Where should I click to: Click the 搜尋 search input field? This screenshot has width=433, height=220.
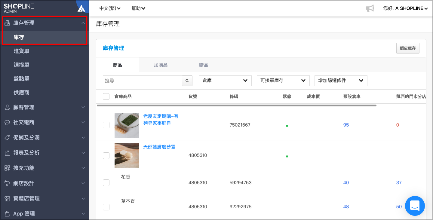(x=143, y=81)
